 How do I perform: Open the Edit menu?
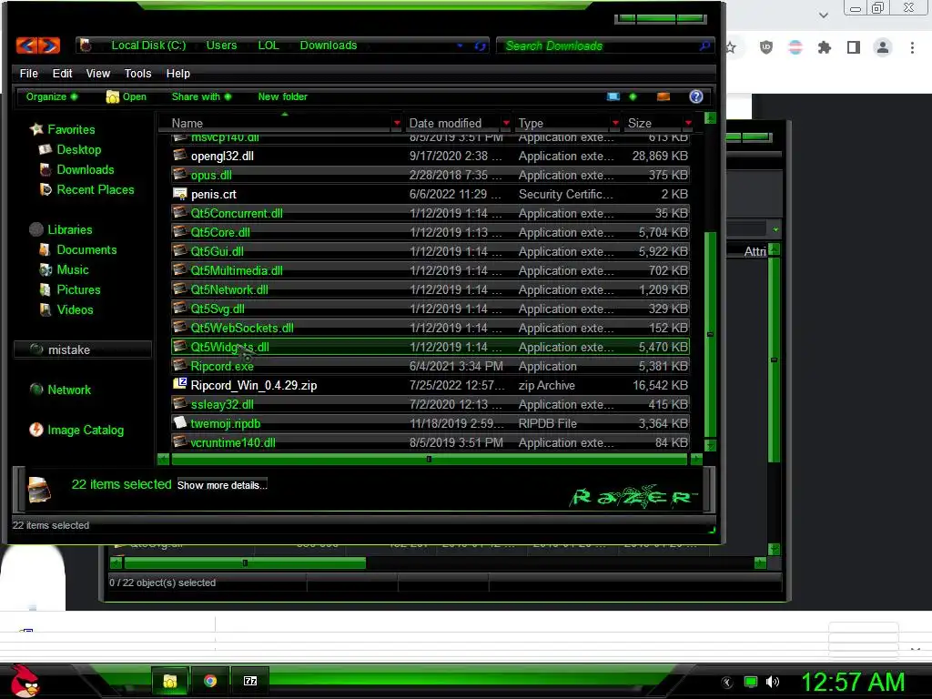coord(63,73)
